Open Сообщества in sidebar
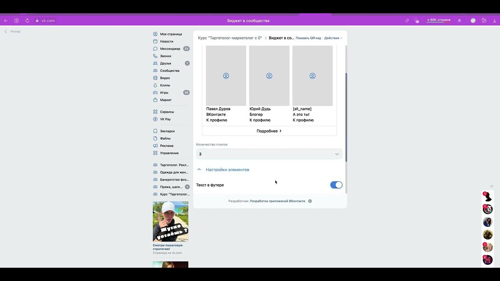 click(171, 71)
